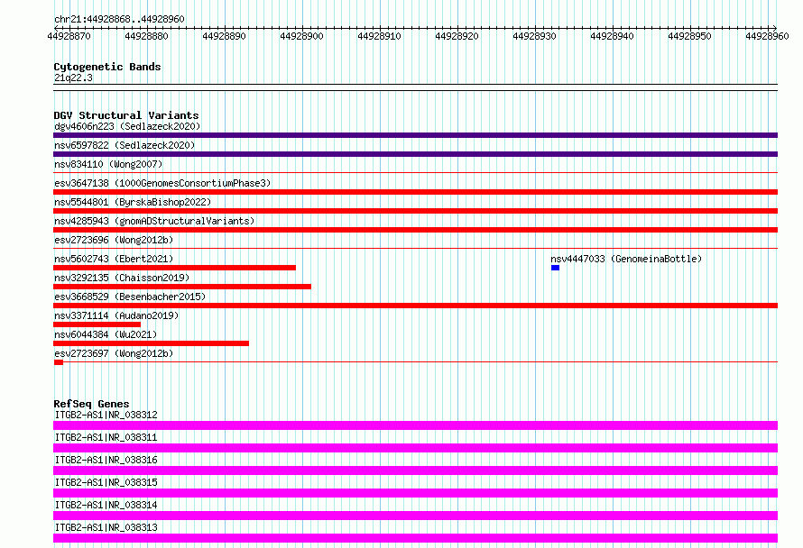This screenshot has width=803, height=548.
Task: Select the ITGB2-AS1|NR_038315 gene label
Action: [x=106, y=482]
